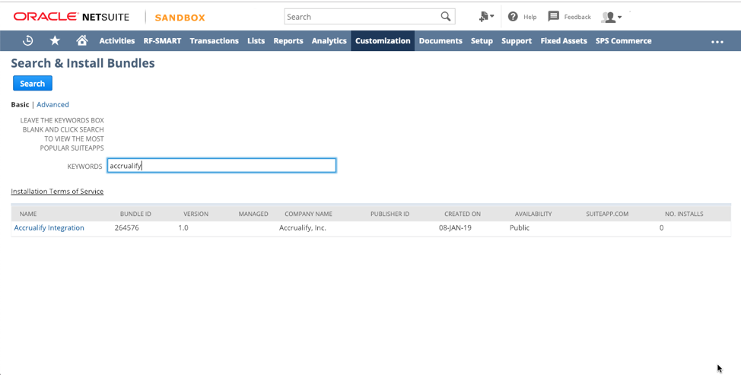Open the Setup menu
Viewport: 741px width, 375px height.
pyautogui.click(x=482, y=40)
